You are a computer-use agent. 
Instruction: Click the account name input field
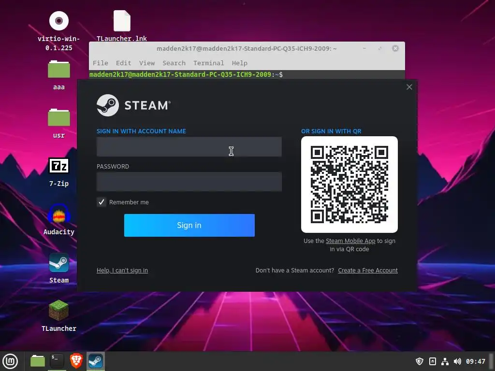[189, 147]
